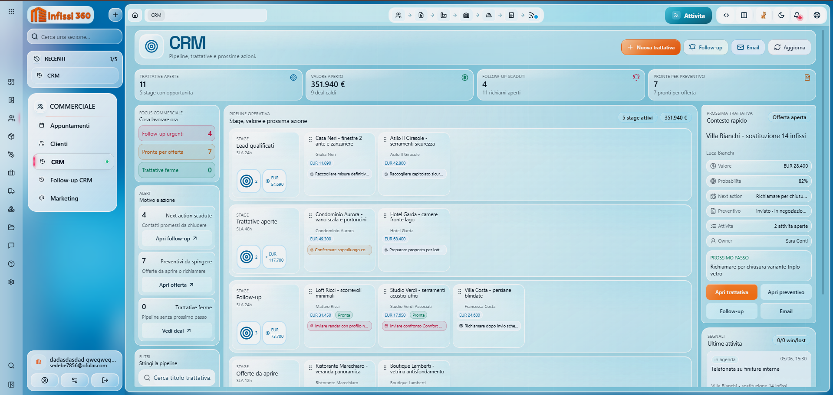Viewport: 833px width, 395px height.
Task: Open the Casa Neri finestre deal card
Action: pos(339,164)
